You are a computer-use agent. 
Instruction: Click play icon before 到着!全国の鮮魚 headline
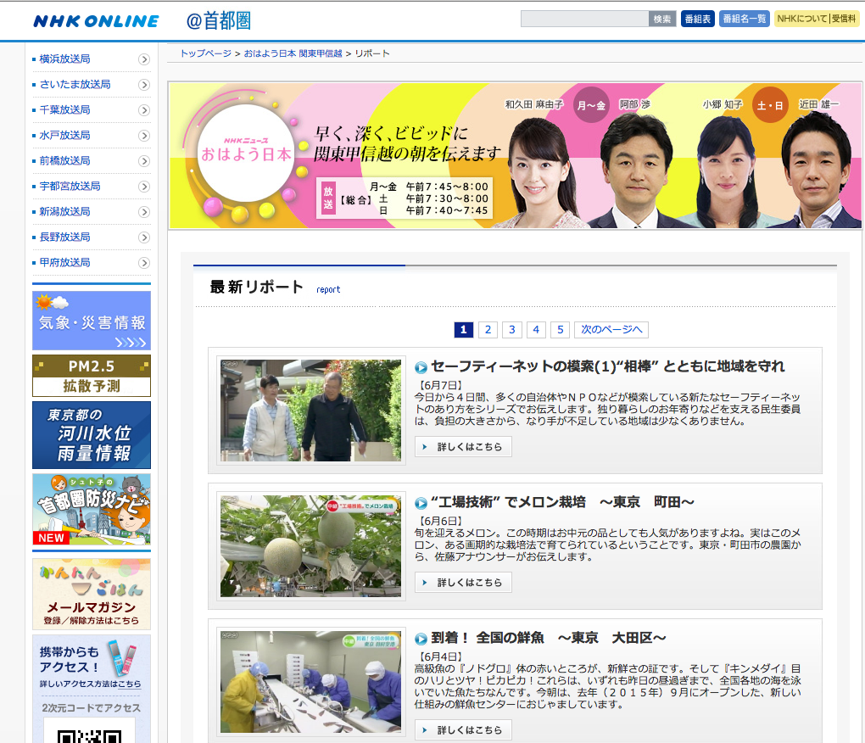tap(421, 639)
